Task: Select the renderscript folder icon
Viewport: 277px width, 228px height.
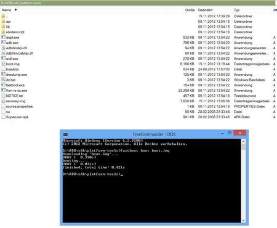Action: pyautogui.click(x=3, y=32)
